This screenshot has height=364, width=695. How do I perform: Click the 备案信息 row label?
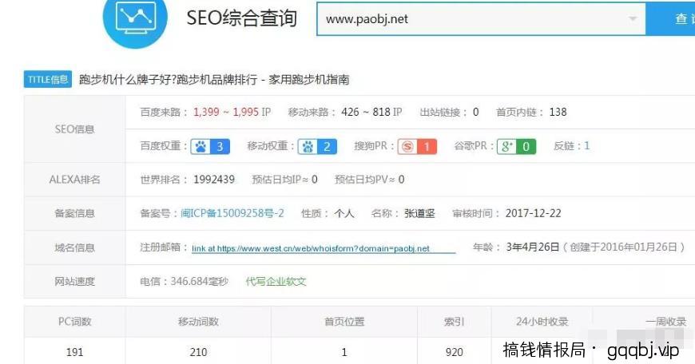pyautogui.click(x=74, y=213)
